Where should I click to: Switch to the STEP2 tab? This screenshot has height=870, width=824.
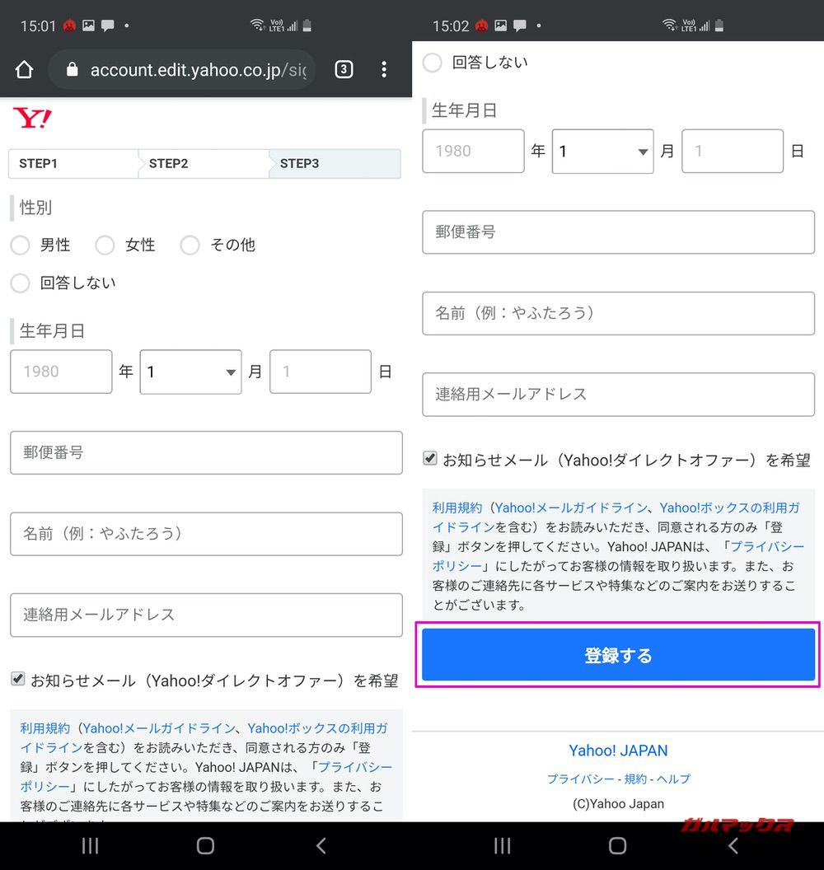pos(168,163)
